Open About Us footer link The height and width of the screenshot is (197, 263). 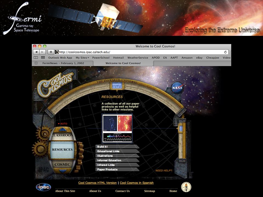tap(95, 191)
